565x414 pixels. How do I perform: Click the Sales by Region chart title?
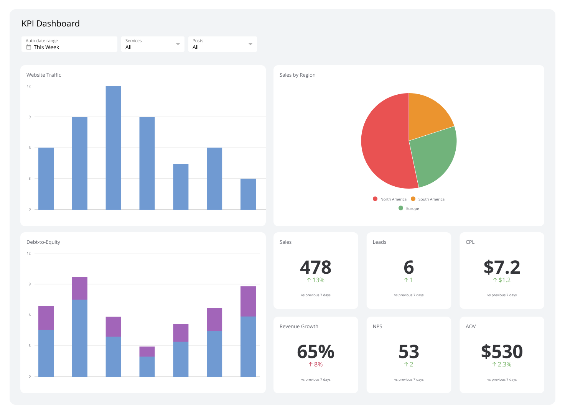pyautogui.click(x=297, y=75)
